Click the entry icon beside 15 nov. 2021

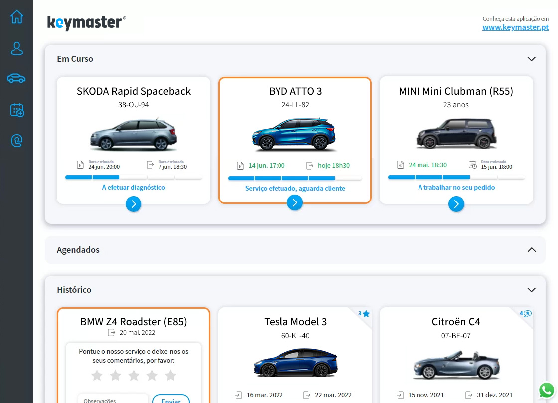400,395
